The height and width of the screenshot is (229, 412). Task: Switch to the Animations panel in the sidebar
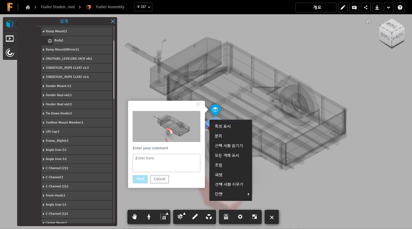coord(10,38)
